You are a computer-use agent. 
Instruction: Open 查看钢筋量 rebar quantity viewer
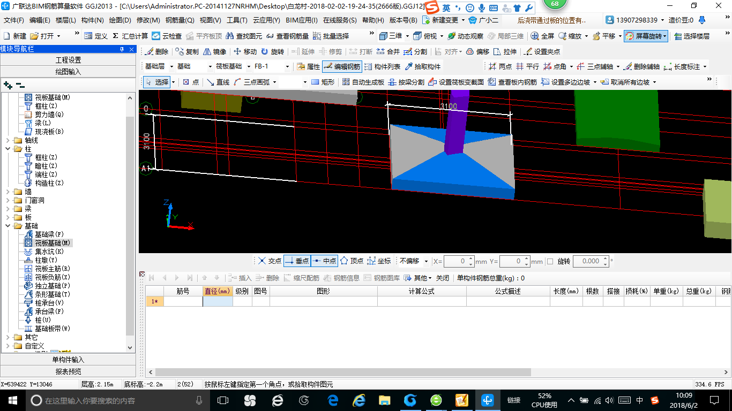coord(288,36)
